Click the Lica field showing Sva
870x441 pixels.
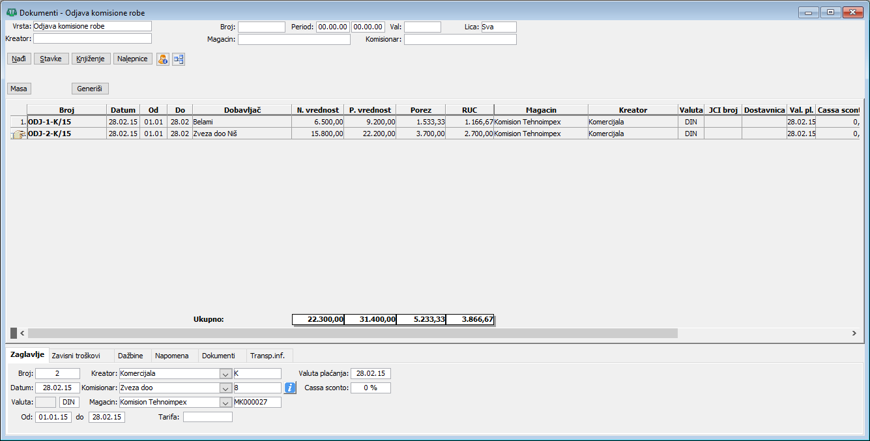point(499,27)
